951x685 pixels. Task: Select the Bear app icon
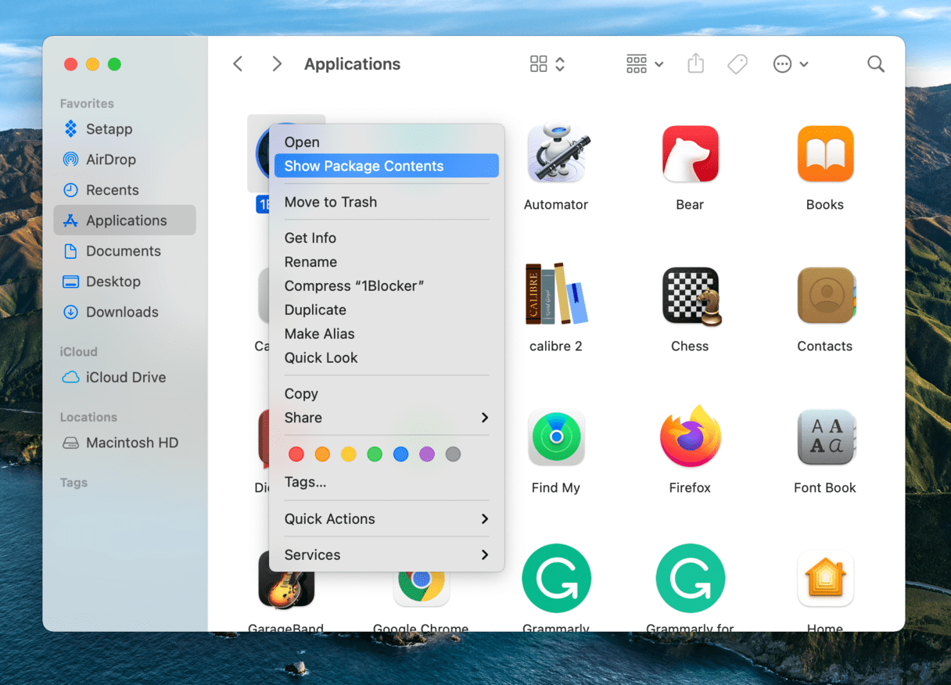[690, 154]
